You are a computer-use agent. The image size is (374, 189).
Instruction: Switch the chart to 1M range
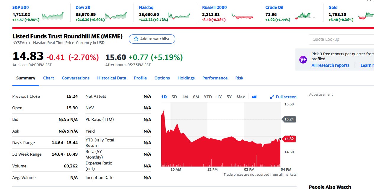click(x=185, y=97)
